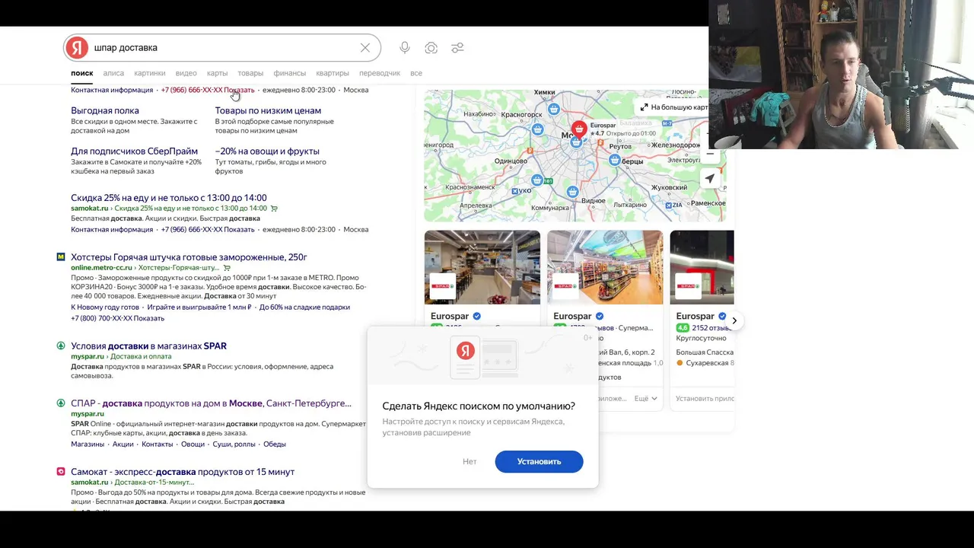
Task: Switch to the 'квартиры' tab
Action: coord(333,73)
